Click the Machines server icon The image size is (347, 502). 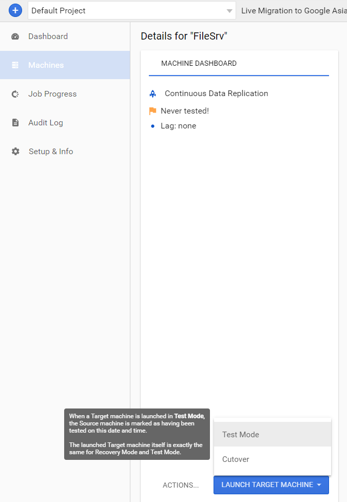point(15,65)
